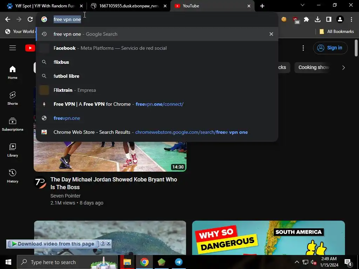Screen dimensions: 359x269
Task: Select the Flixtrain Empresa suggestion
Action: [x=157, y=90]
